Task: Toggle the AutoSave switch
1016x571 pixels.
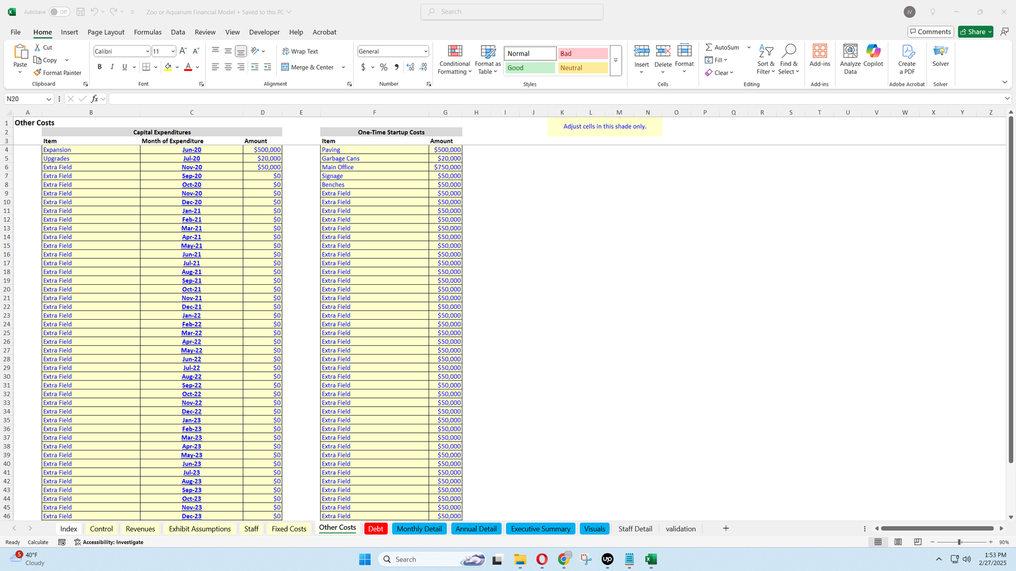Action: coord(59,12)
